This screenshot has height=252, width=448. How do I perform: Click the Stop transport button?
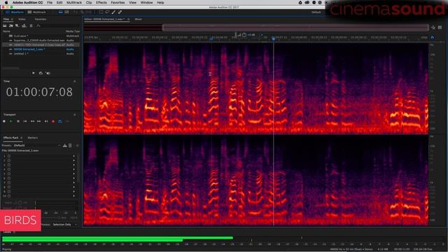pos(4,121)
